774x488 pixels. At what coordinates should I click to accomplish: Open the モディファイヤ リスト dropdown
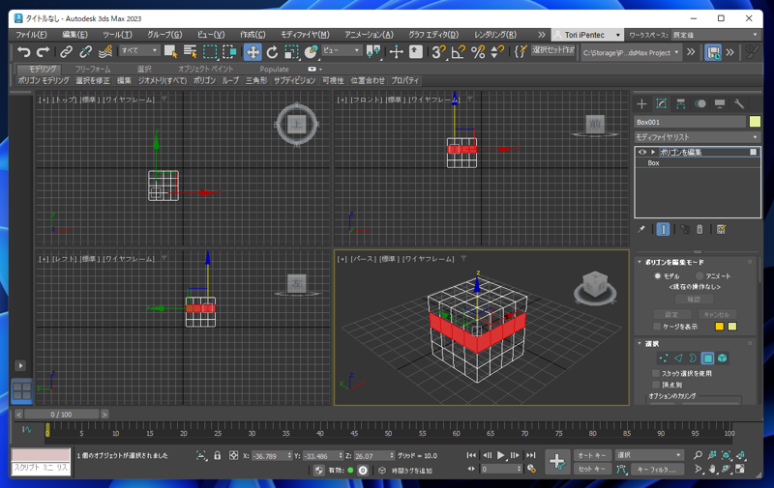pos(697,136)
